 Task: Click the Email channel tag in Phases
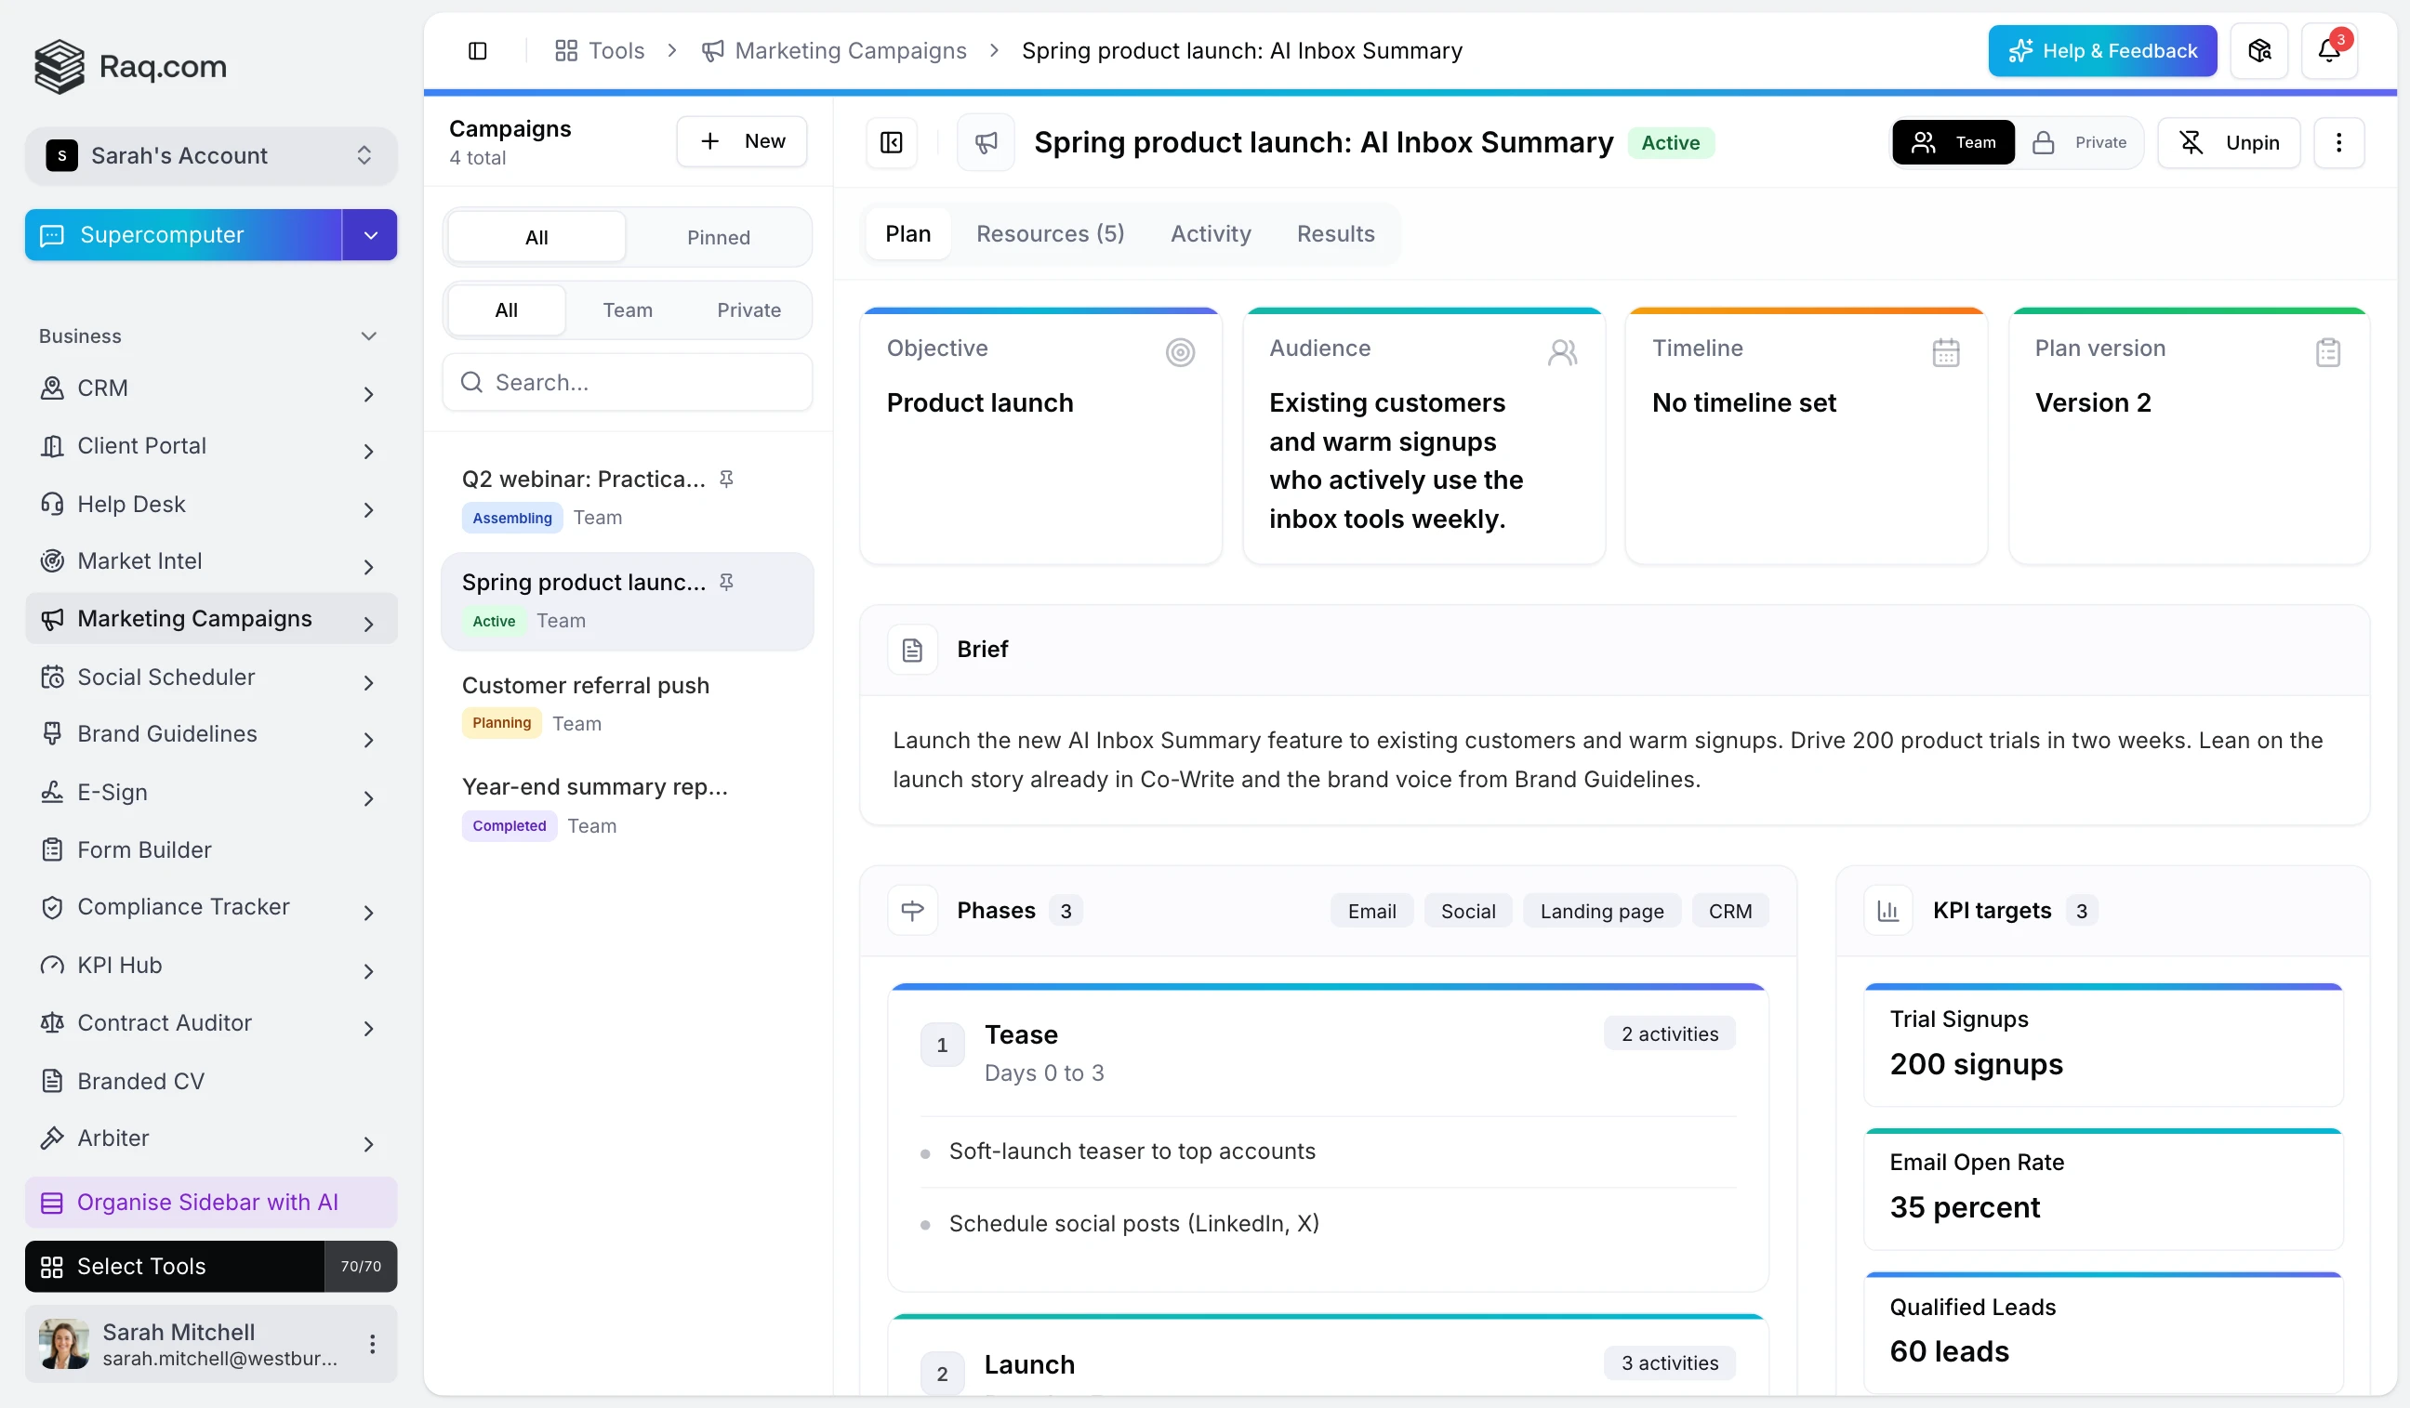[1371, 911]
